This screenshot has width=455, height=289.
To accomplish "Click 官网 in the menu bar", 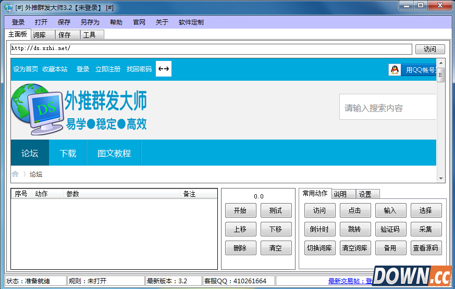I will click(x=139, y=22).
